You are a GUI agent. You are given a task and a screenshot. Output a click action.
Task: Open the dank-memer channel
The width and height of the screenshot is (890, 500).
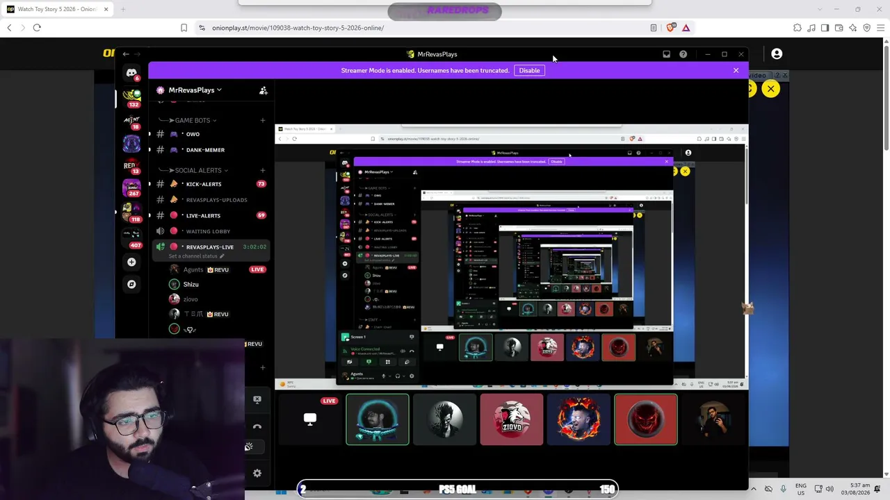point(209,150)
